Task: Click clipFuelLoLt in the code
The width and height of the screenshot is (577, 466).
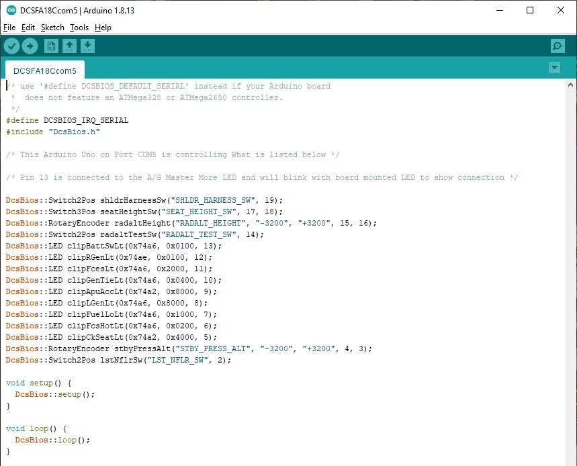Action: coord(95,314)
